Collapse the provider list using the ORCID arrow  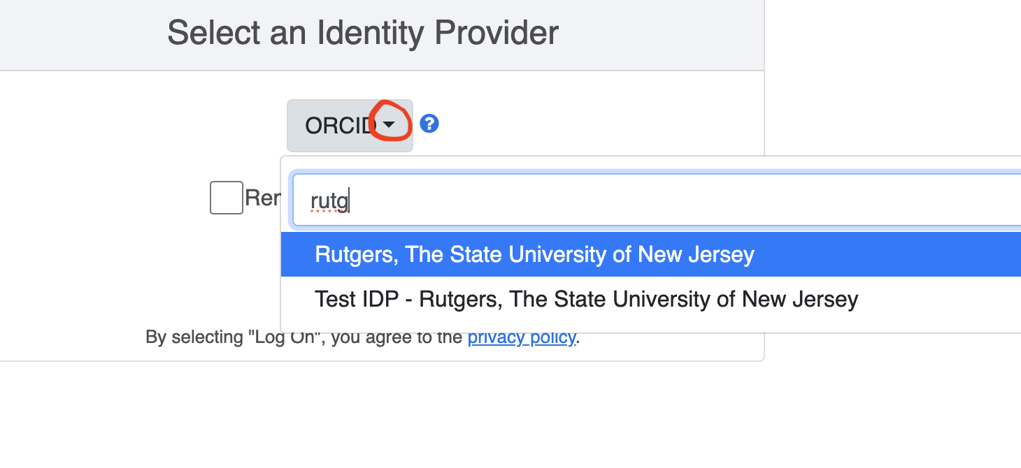[390, 124]
